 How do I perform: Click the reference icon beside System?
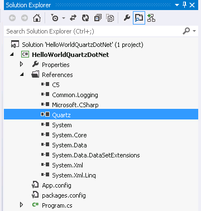[x=45, y=124]
